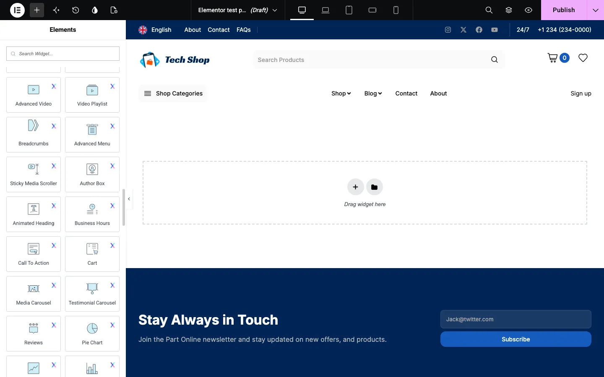Select the Author Box widget
The width and height of the screenshot is (604, 377).
pos(92,174)
